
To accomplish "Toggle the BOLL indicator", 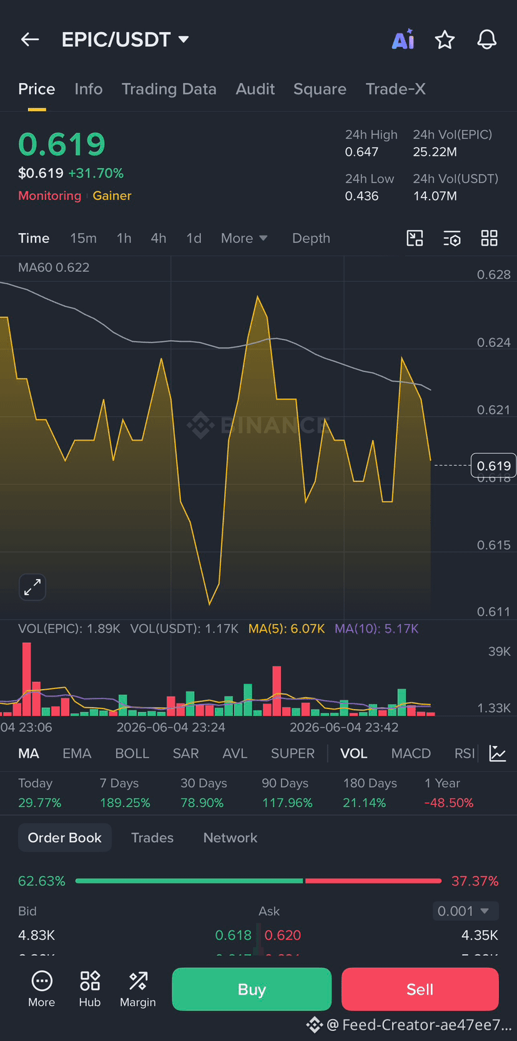I will (132, 753).
